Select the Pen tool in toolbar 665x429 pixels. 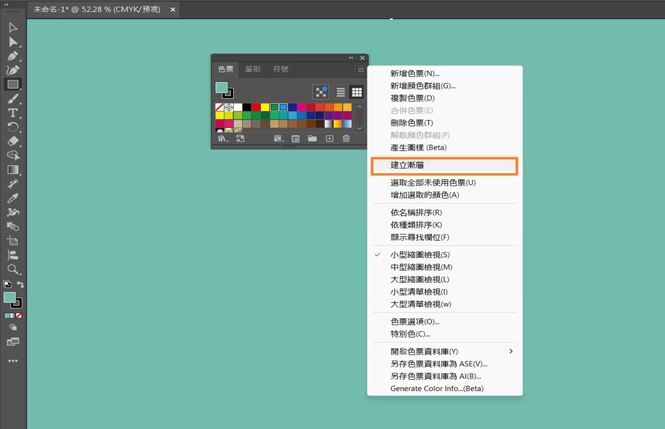pos(13,56)
